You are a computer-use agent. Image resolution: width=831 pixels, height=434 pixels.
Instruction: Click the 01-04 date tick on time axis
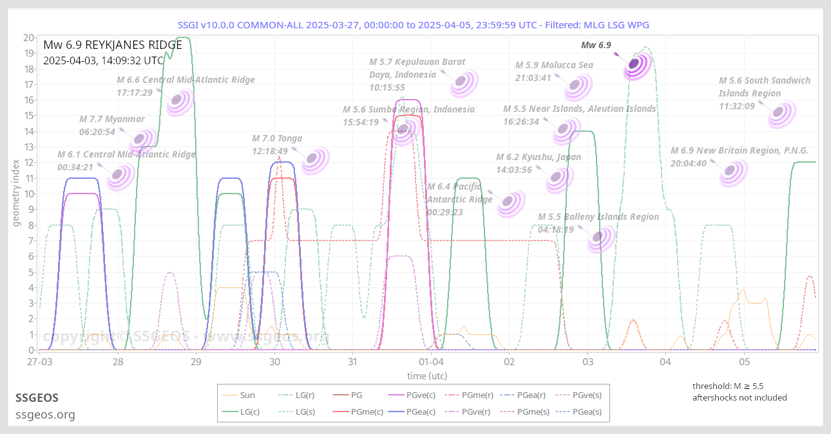[431, 362]
